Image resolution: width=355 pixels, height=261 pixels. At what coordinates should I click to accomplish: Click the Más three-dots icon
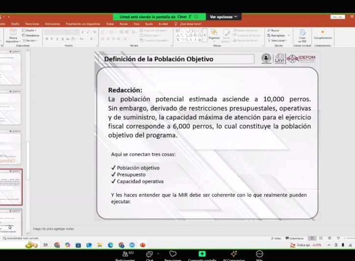pyautogui.click(x=259, y=254)
